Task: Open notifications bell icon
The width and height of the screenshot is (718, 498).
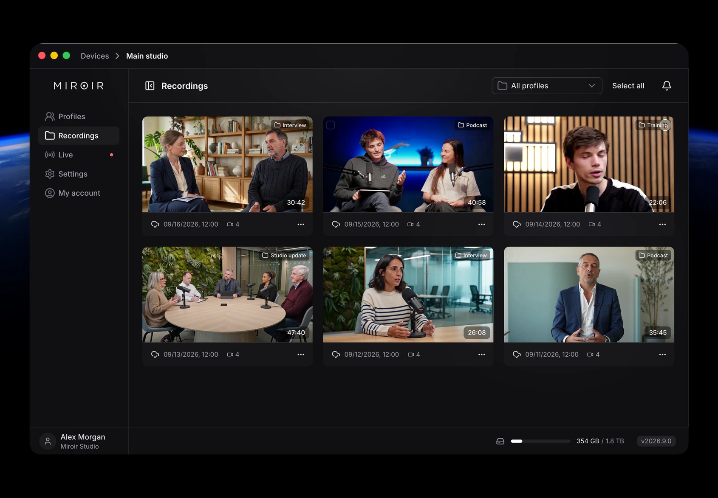Action: (667, 86)
